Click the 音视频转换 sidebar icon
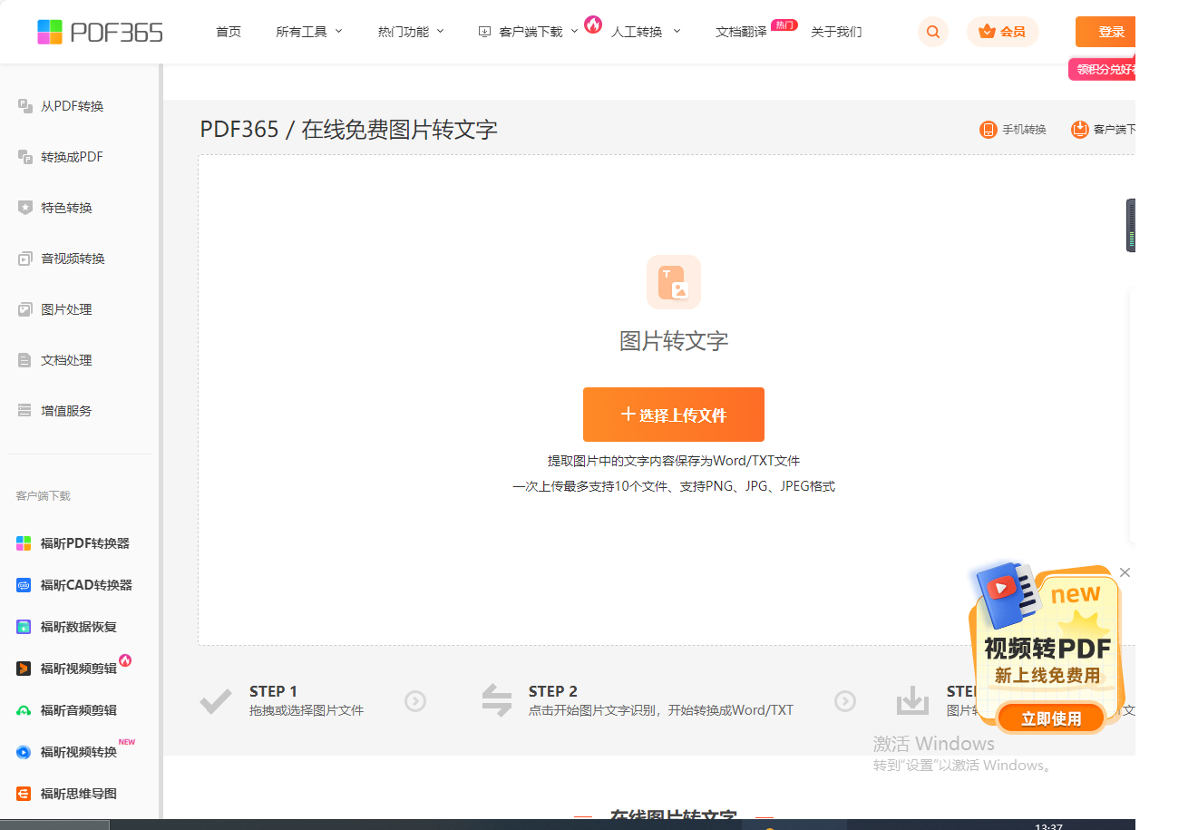The height and width of the screenshot is (830, 1198). (x=25, y=259)
